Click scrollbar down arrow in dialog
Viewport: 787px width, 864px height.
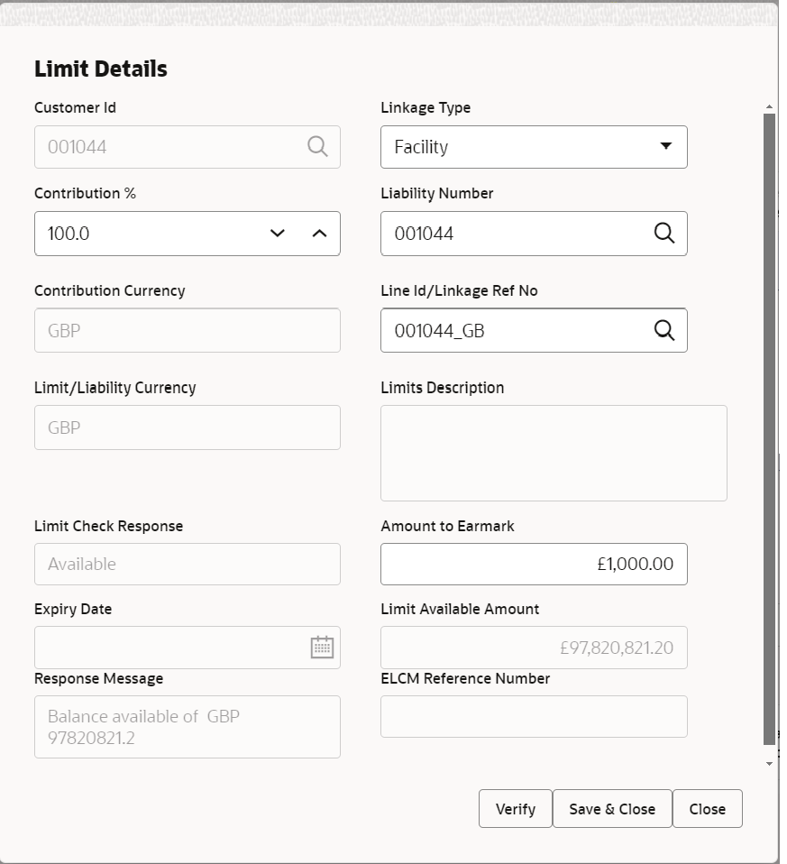click(769, 764)
